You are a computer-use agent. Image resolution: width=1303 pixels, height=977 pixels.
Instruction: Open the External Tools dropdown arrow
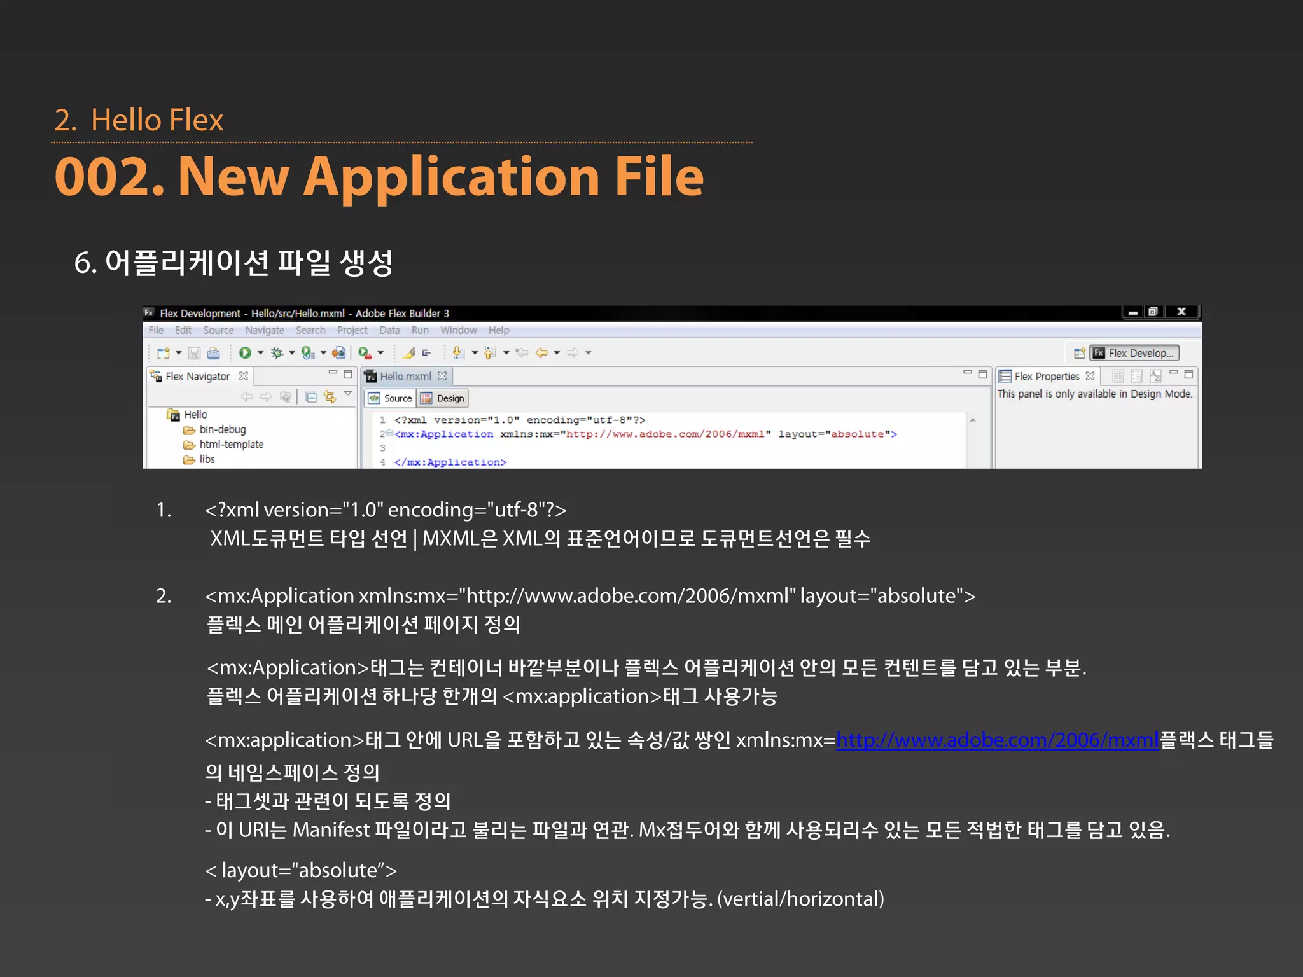[380, 353]
